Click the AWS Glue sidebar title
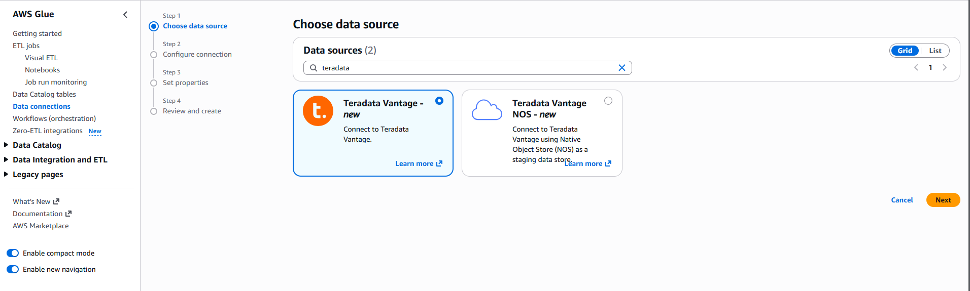The width and height of the screenshot is (970, 291). tap(33, 14)
